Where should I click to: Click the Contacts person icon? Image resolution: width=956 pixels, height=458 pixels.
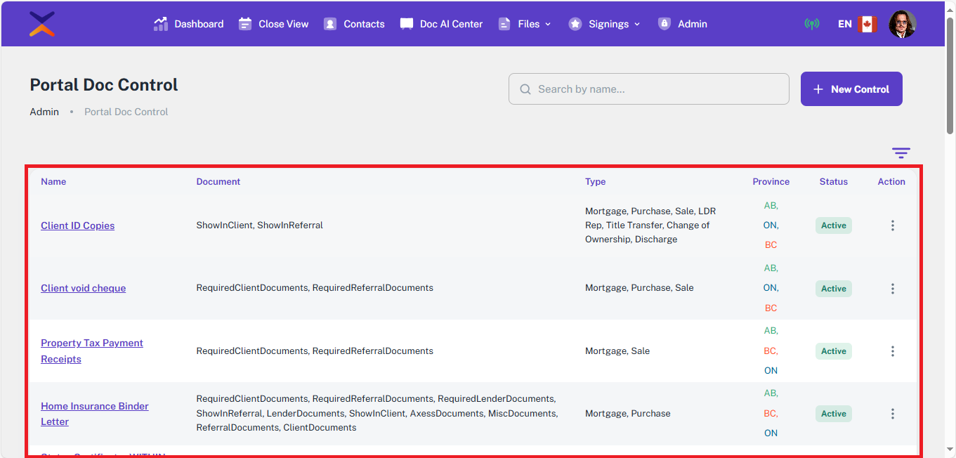pyautogui.click(x=330, y=24)
